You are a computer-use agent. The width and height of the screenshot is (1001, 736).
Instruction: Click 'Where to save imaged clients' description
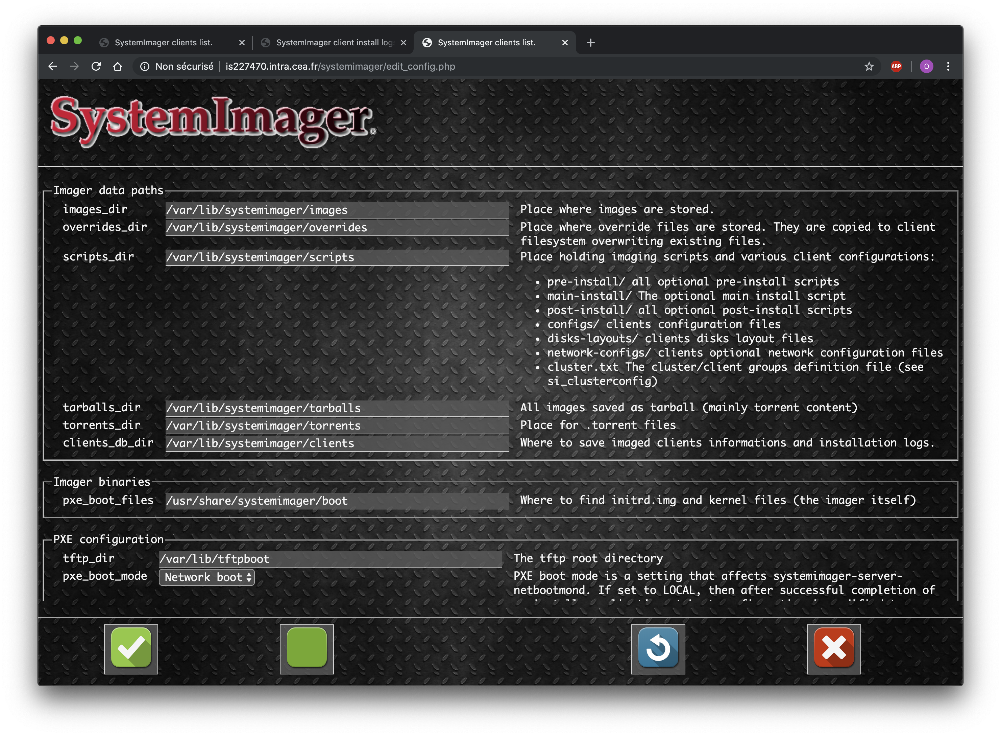click(x=727, y=443)
